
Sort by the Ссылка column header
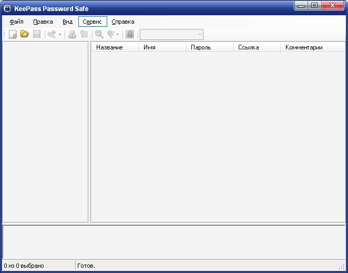(x=257, y=47)
